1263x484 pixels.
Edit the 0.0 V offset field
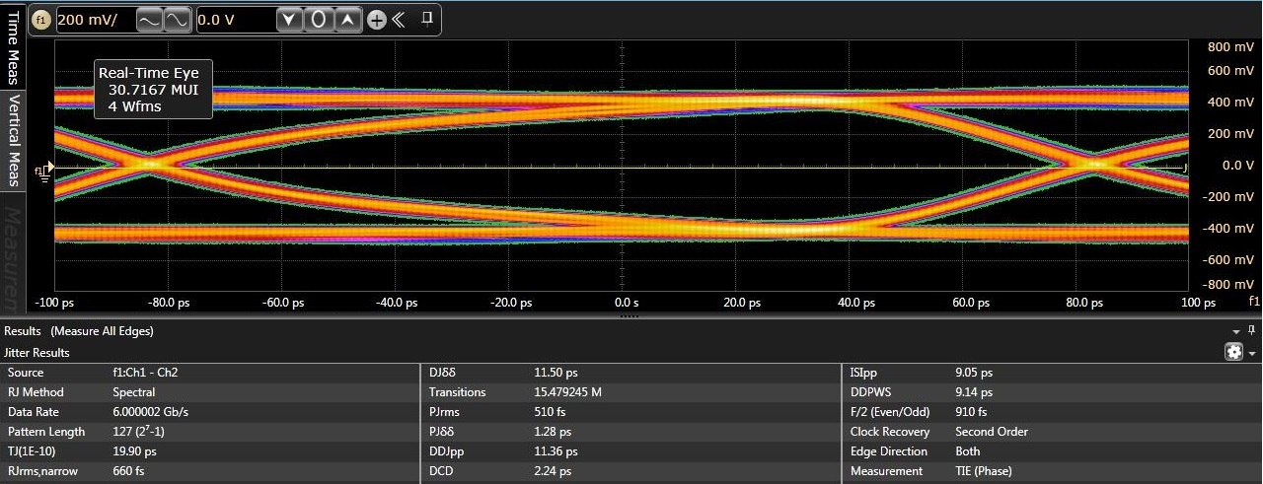(233, 20)
